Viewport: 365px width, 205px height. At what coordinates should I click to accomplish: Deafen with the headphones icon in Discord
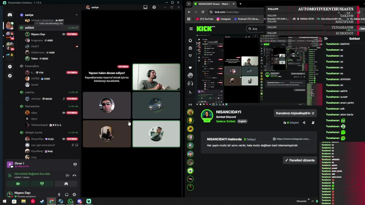[x=67, y=194]
